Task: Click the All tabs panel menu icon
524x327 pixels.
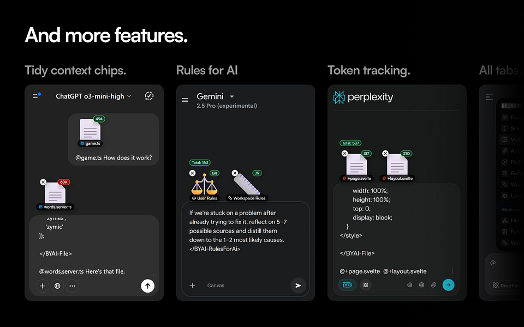Action: point(489,97)
